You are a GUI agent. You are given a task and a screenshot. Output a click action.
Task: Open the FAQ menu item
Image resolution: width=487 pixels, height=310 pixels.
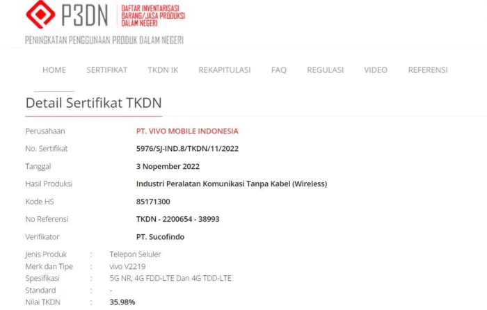pos(278,70)
